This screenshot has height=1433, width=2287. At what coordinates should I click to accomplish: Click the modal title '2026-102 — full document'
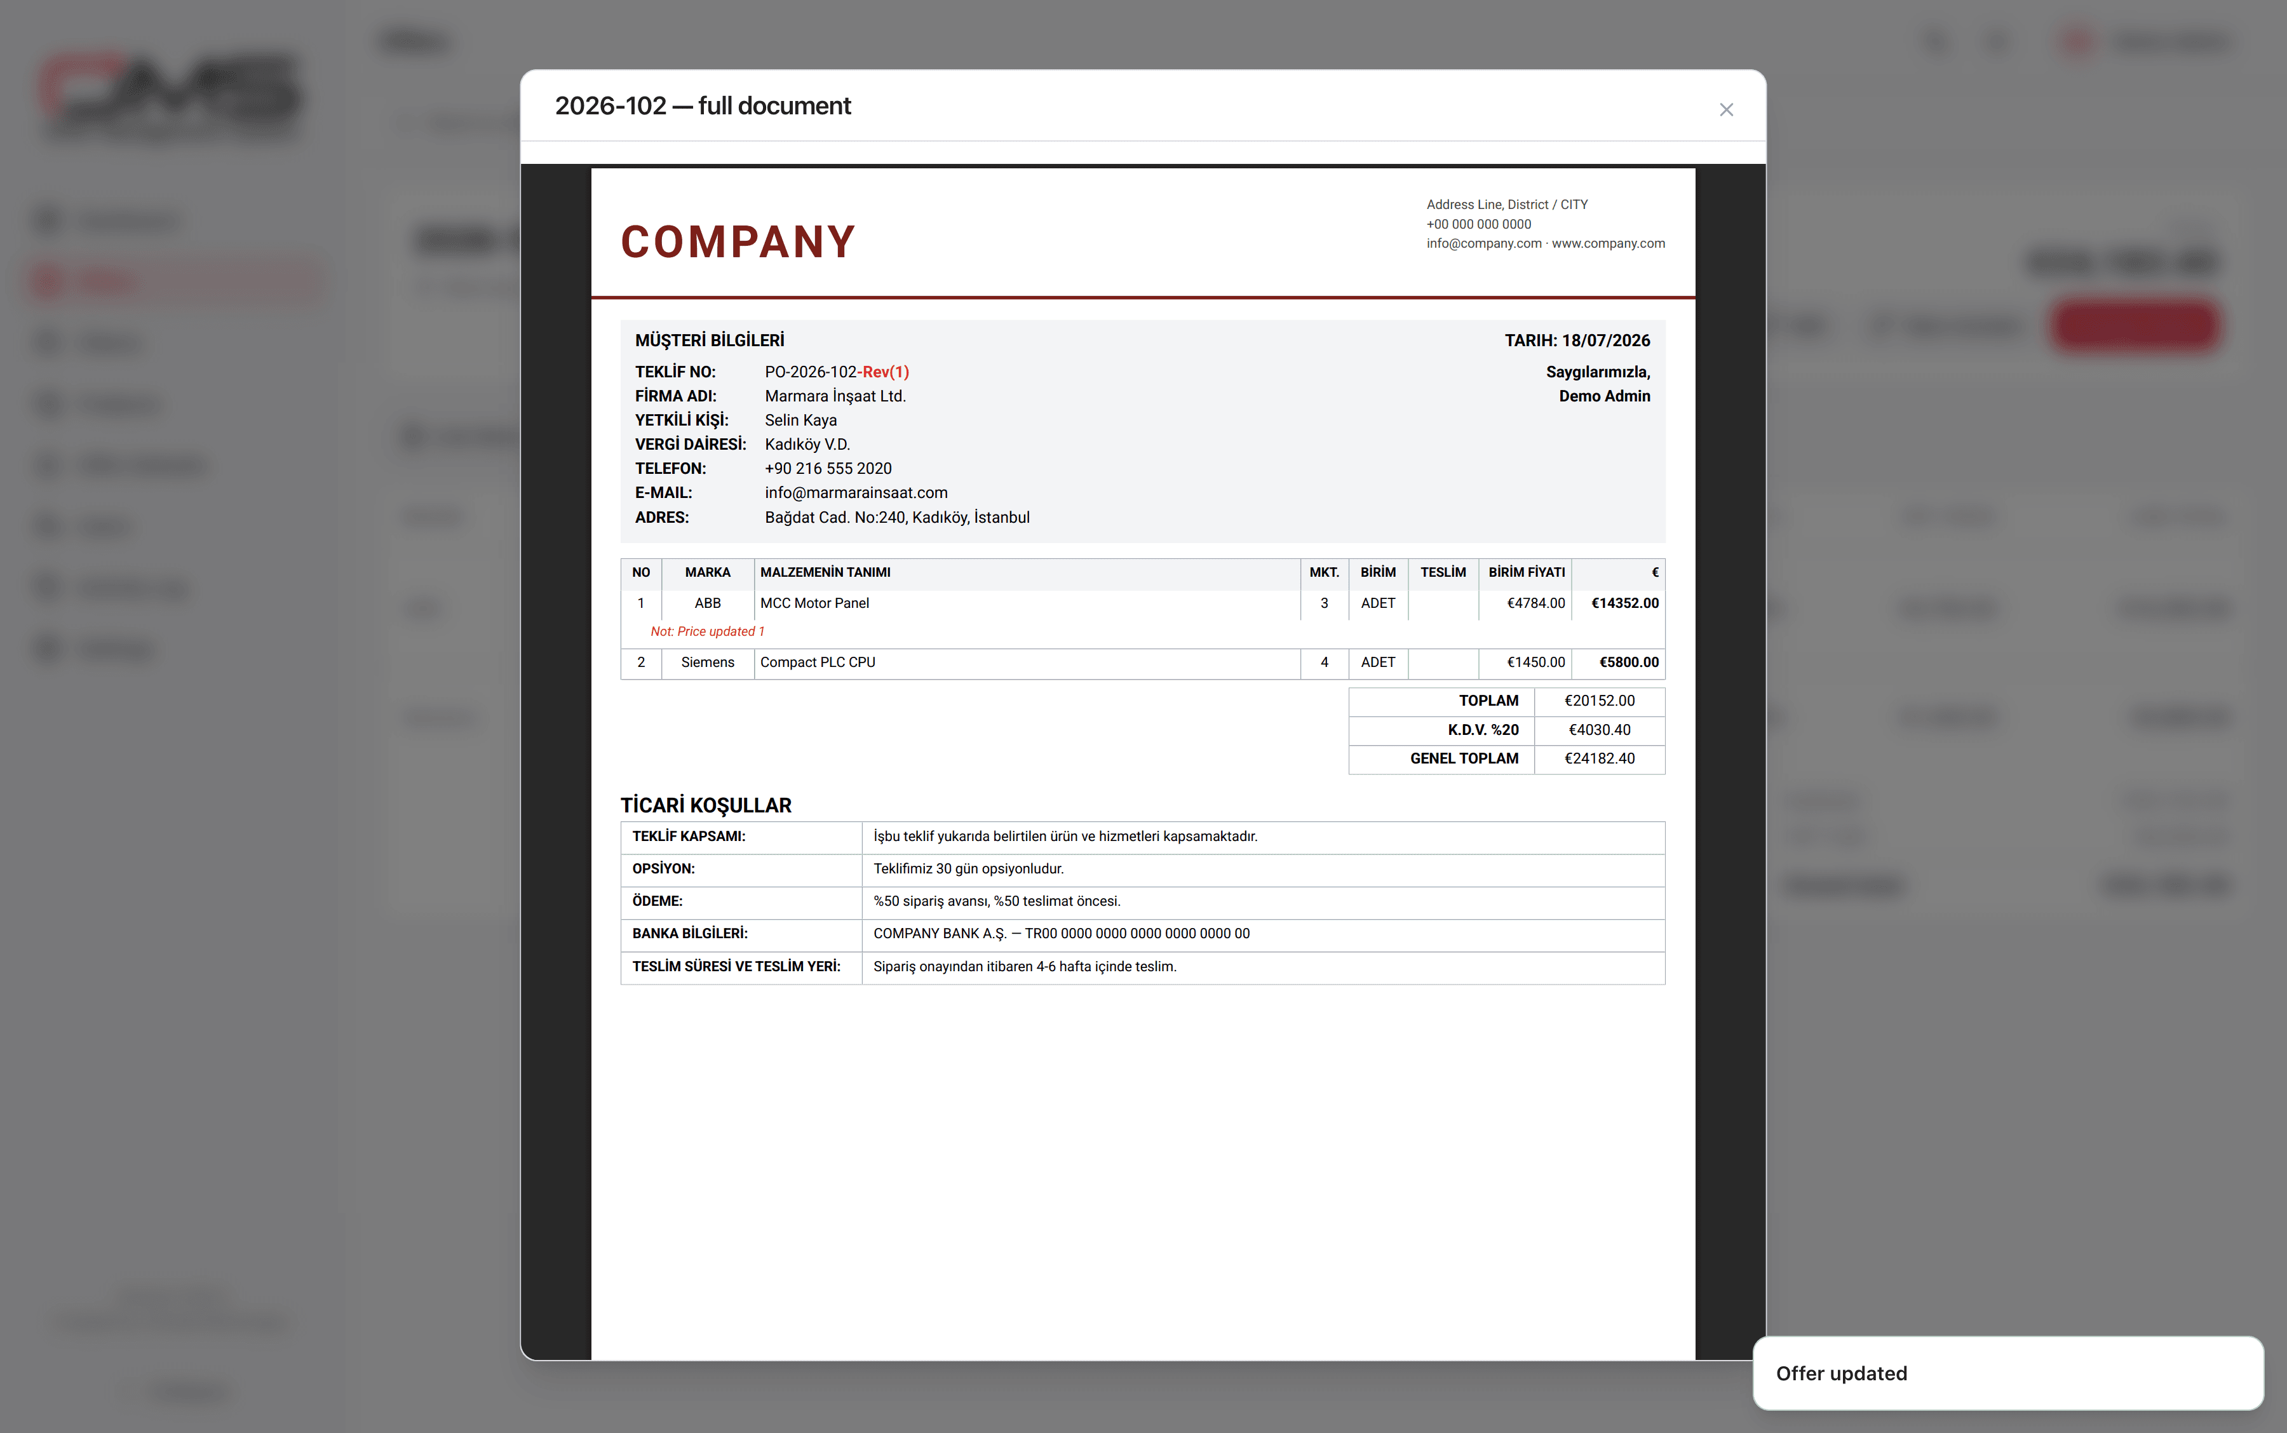click(x=703, y=105)
